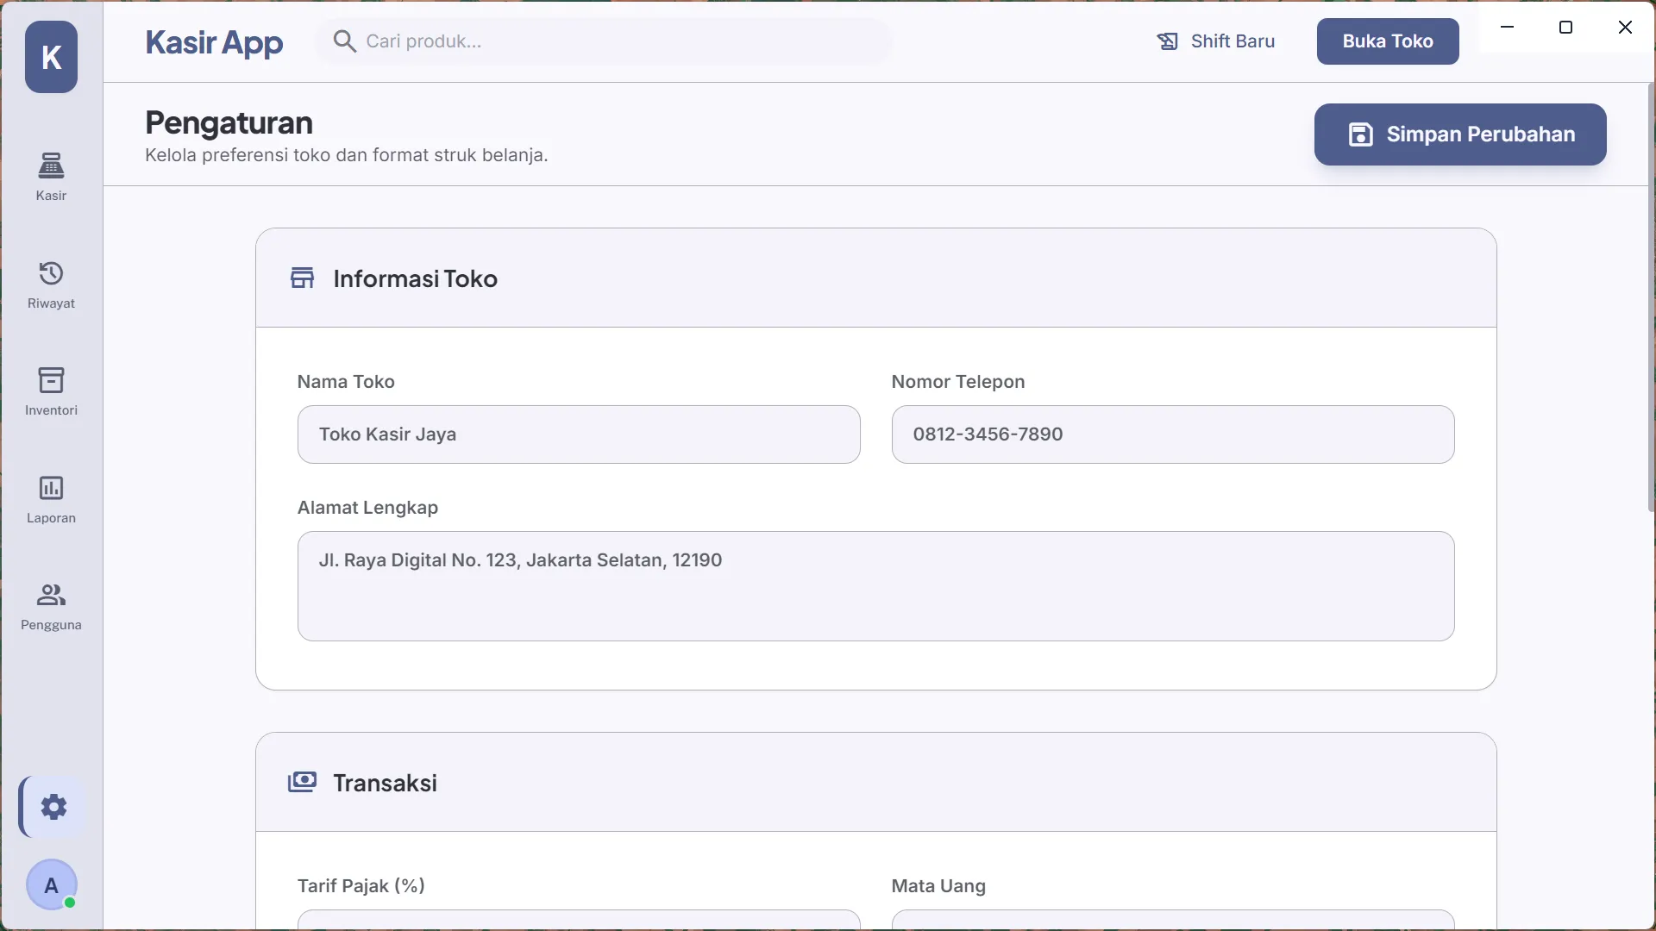The image size is (1656, 931).
Task: Edit the Nama Toko field
Action: point(579,434)
